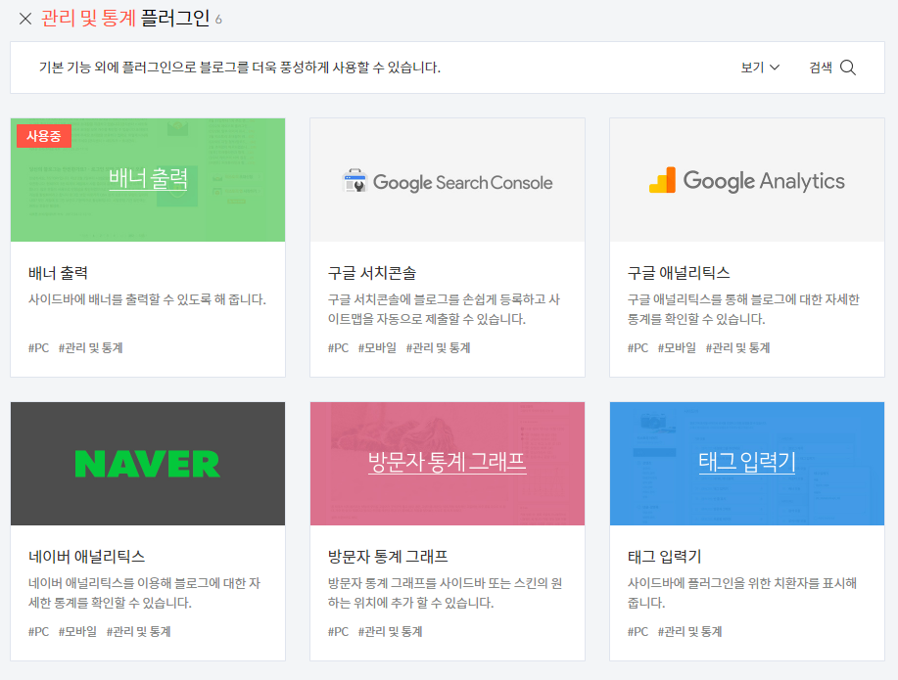Open the 방문자 통계 그래프 pink thumbnail

coord(448,464)
